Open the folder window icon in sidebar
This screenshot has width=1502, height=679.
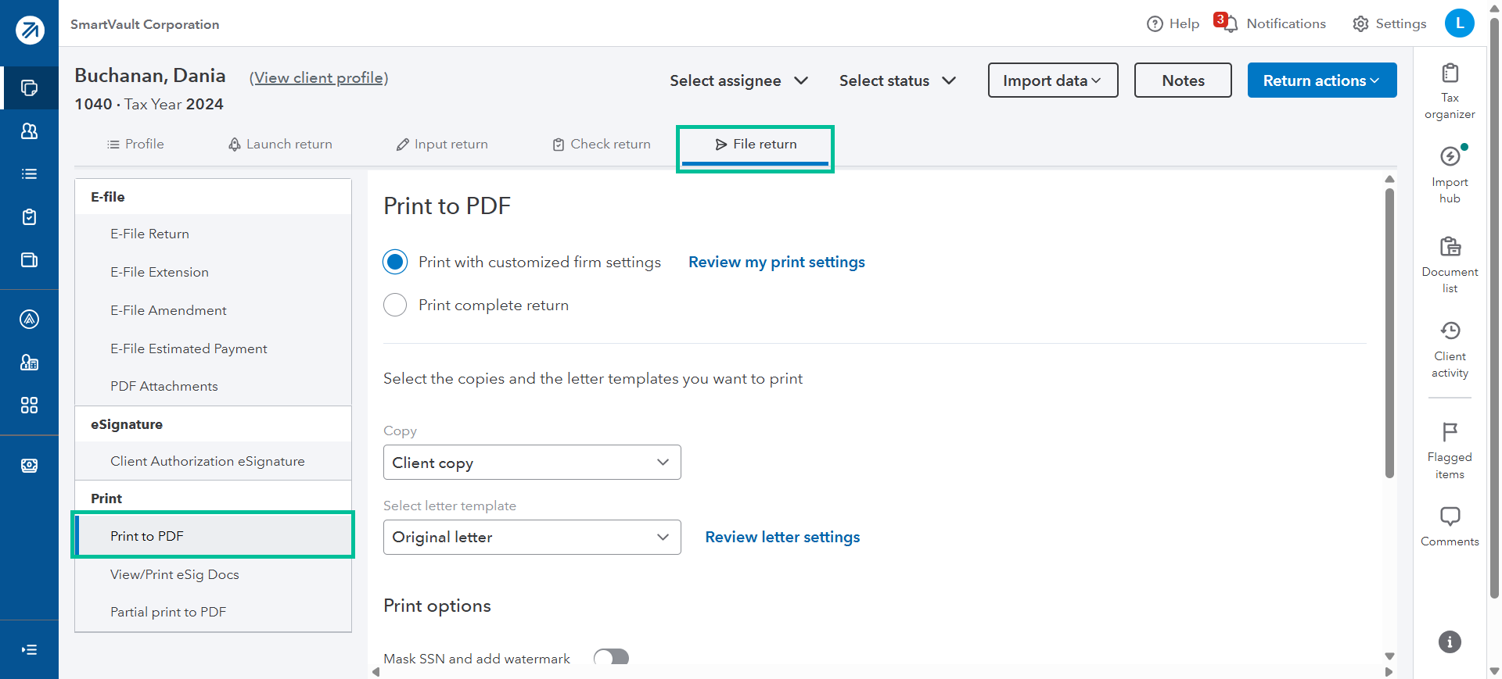[29, 259]
